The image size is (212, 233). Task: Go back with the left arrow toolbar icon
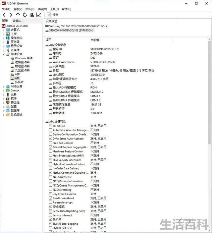point(4,15)
